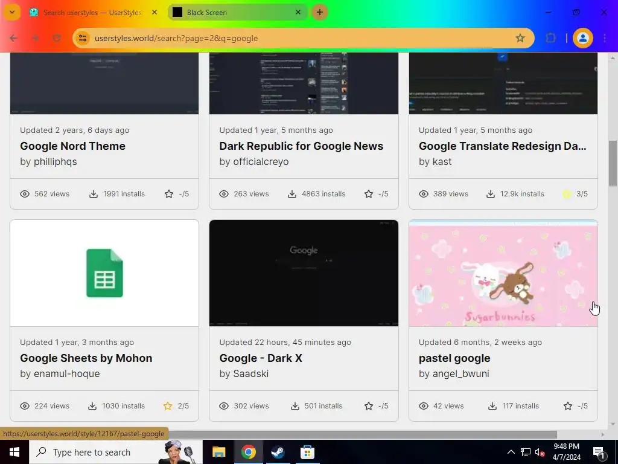Click yellow star beside 3/5 rating

[x=567, y=194]
